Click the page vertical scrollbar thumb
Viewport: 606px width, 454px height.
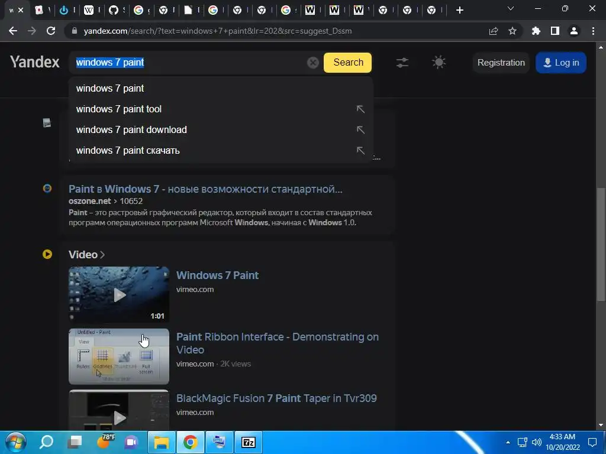tap(601, 244)
